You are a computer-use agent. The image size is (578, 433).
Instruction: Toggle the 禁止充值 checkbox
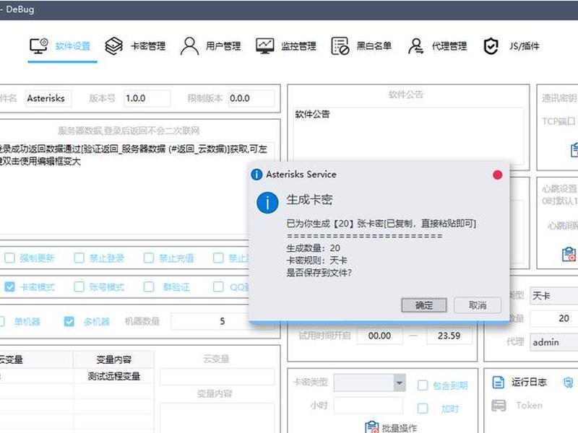[149, 258]
